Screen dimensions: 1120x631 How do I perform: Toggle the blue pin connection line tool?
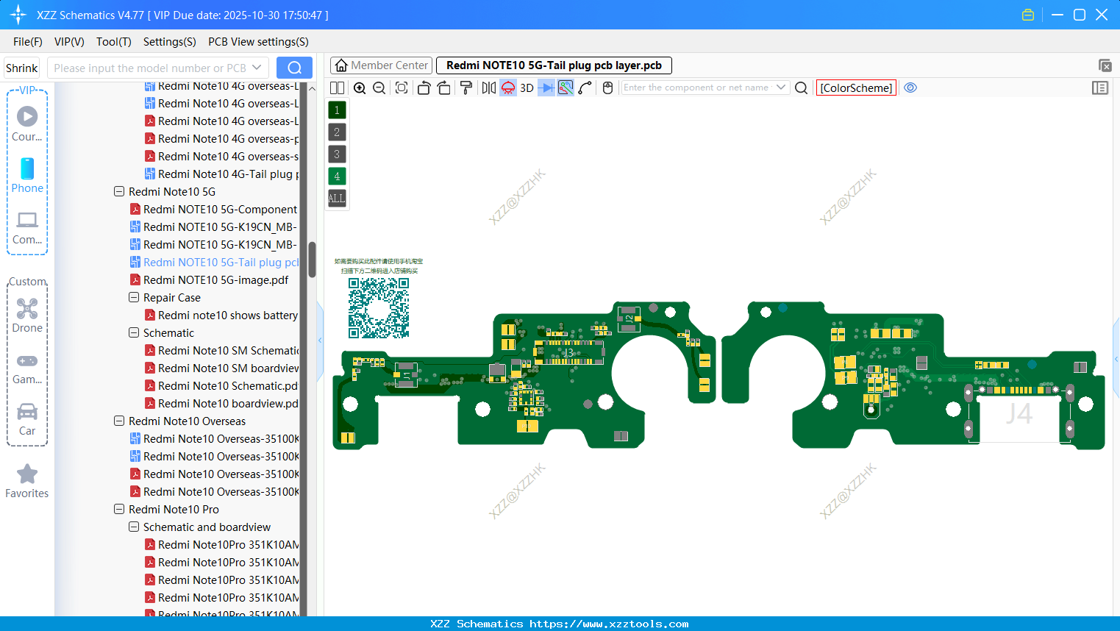coord(546,88)
